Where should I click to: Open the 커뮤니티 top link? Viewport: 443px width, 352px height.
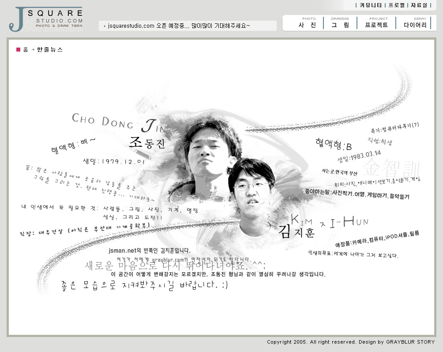(x=371, y=5)
